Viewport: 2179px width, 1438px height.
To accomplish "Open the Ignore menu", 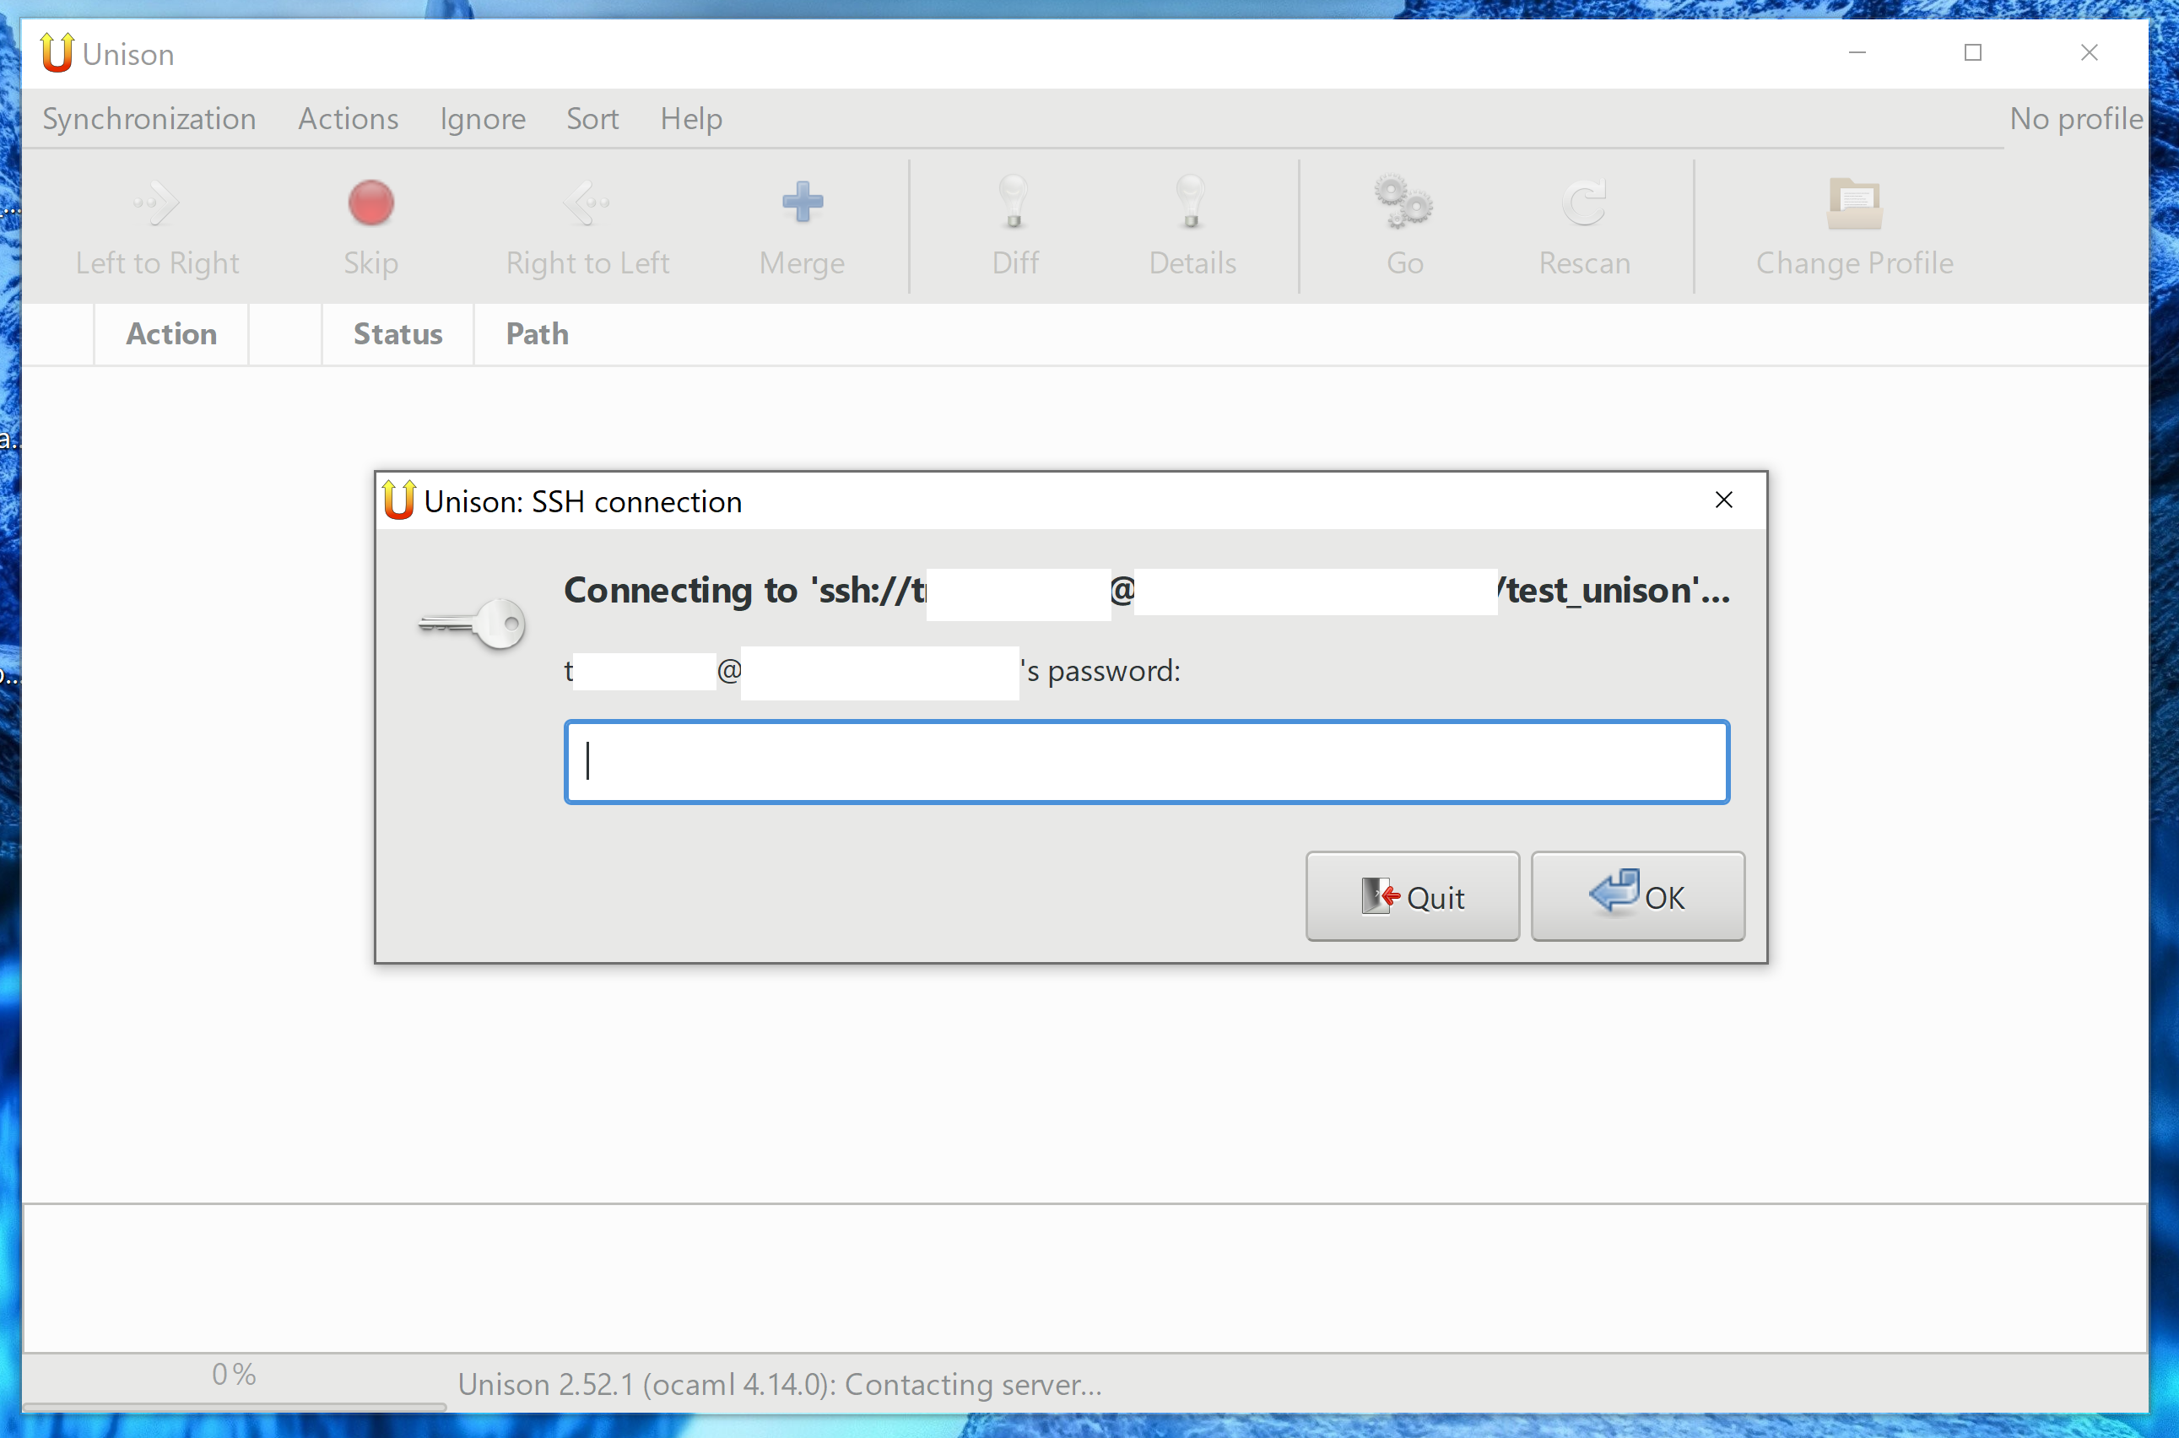I will (x=482, y=118).
